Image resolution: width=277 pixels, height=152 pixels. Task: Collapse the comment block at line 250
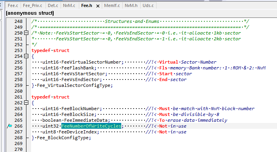26,33
